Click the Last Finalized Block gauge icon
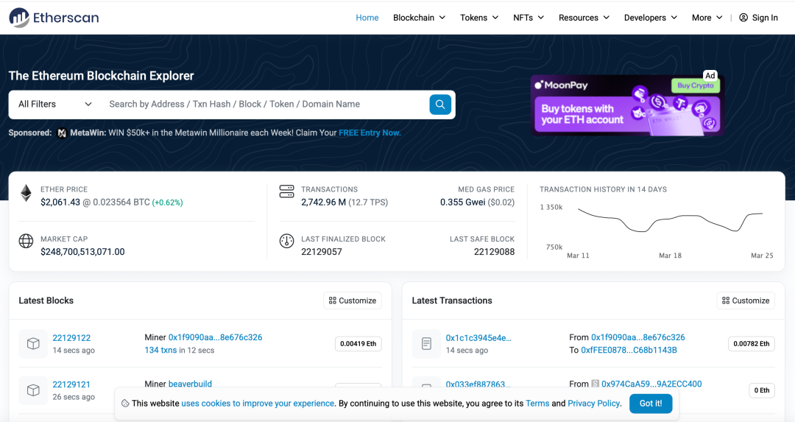Image resolution: width=795 pixels, height=422 pixels. (286, 242)
